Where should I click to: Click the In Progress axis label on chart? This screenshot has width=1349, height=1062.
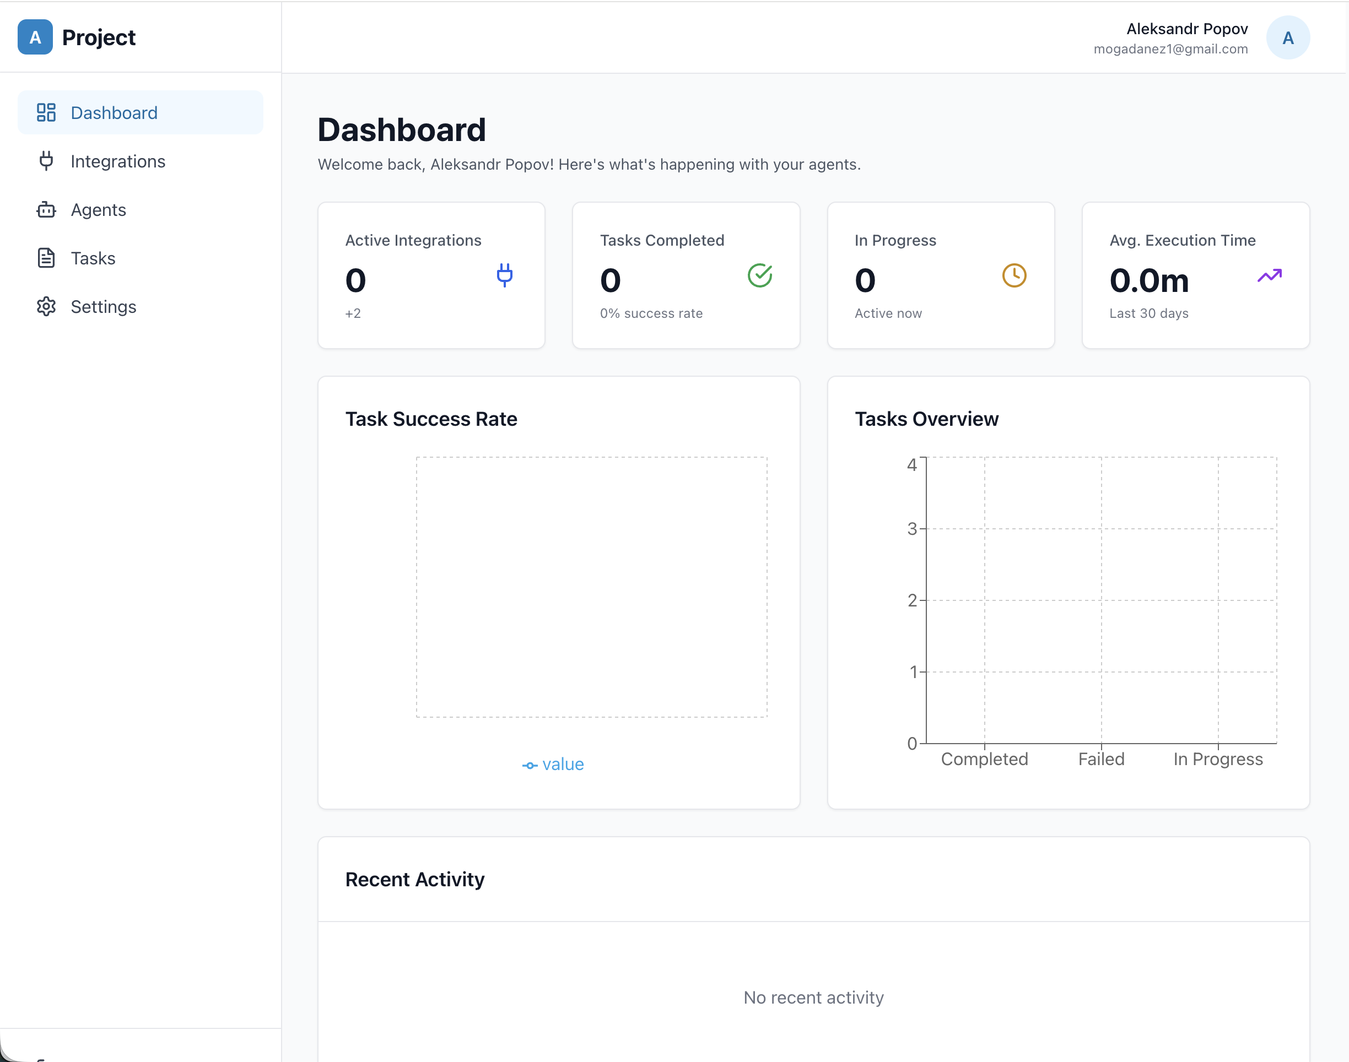[1217, 759]
